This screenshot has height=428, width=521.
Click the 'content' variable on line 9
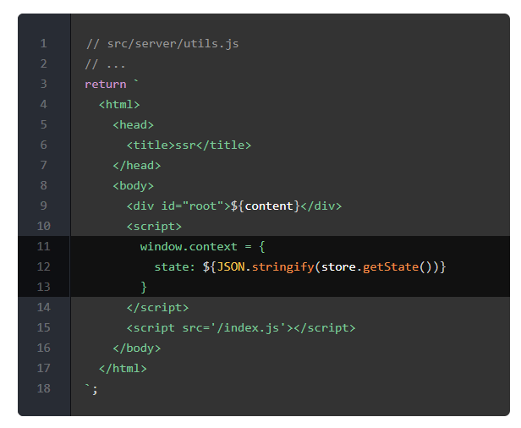[269, 206]
